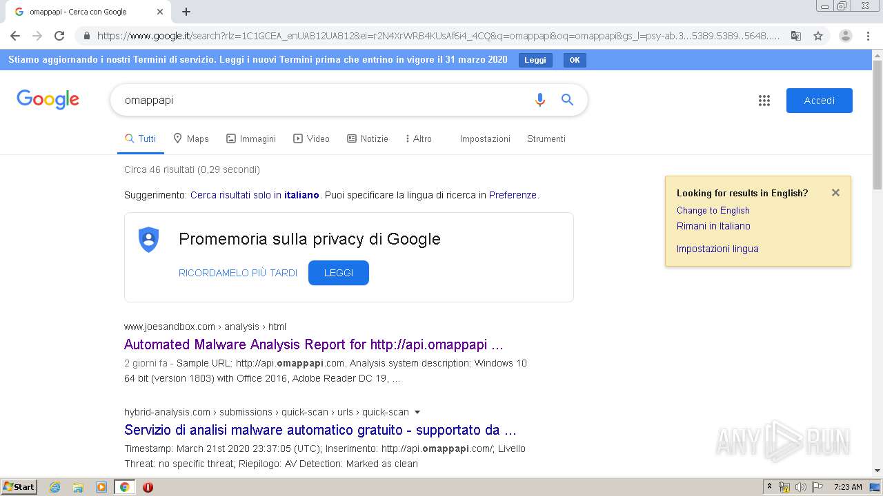The height and width of the screenshot is (496, 883).
Task: Switch to Immagini results tab
Action: tap(251, 138)
